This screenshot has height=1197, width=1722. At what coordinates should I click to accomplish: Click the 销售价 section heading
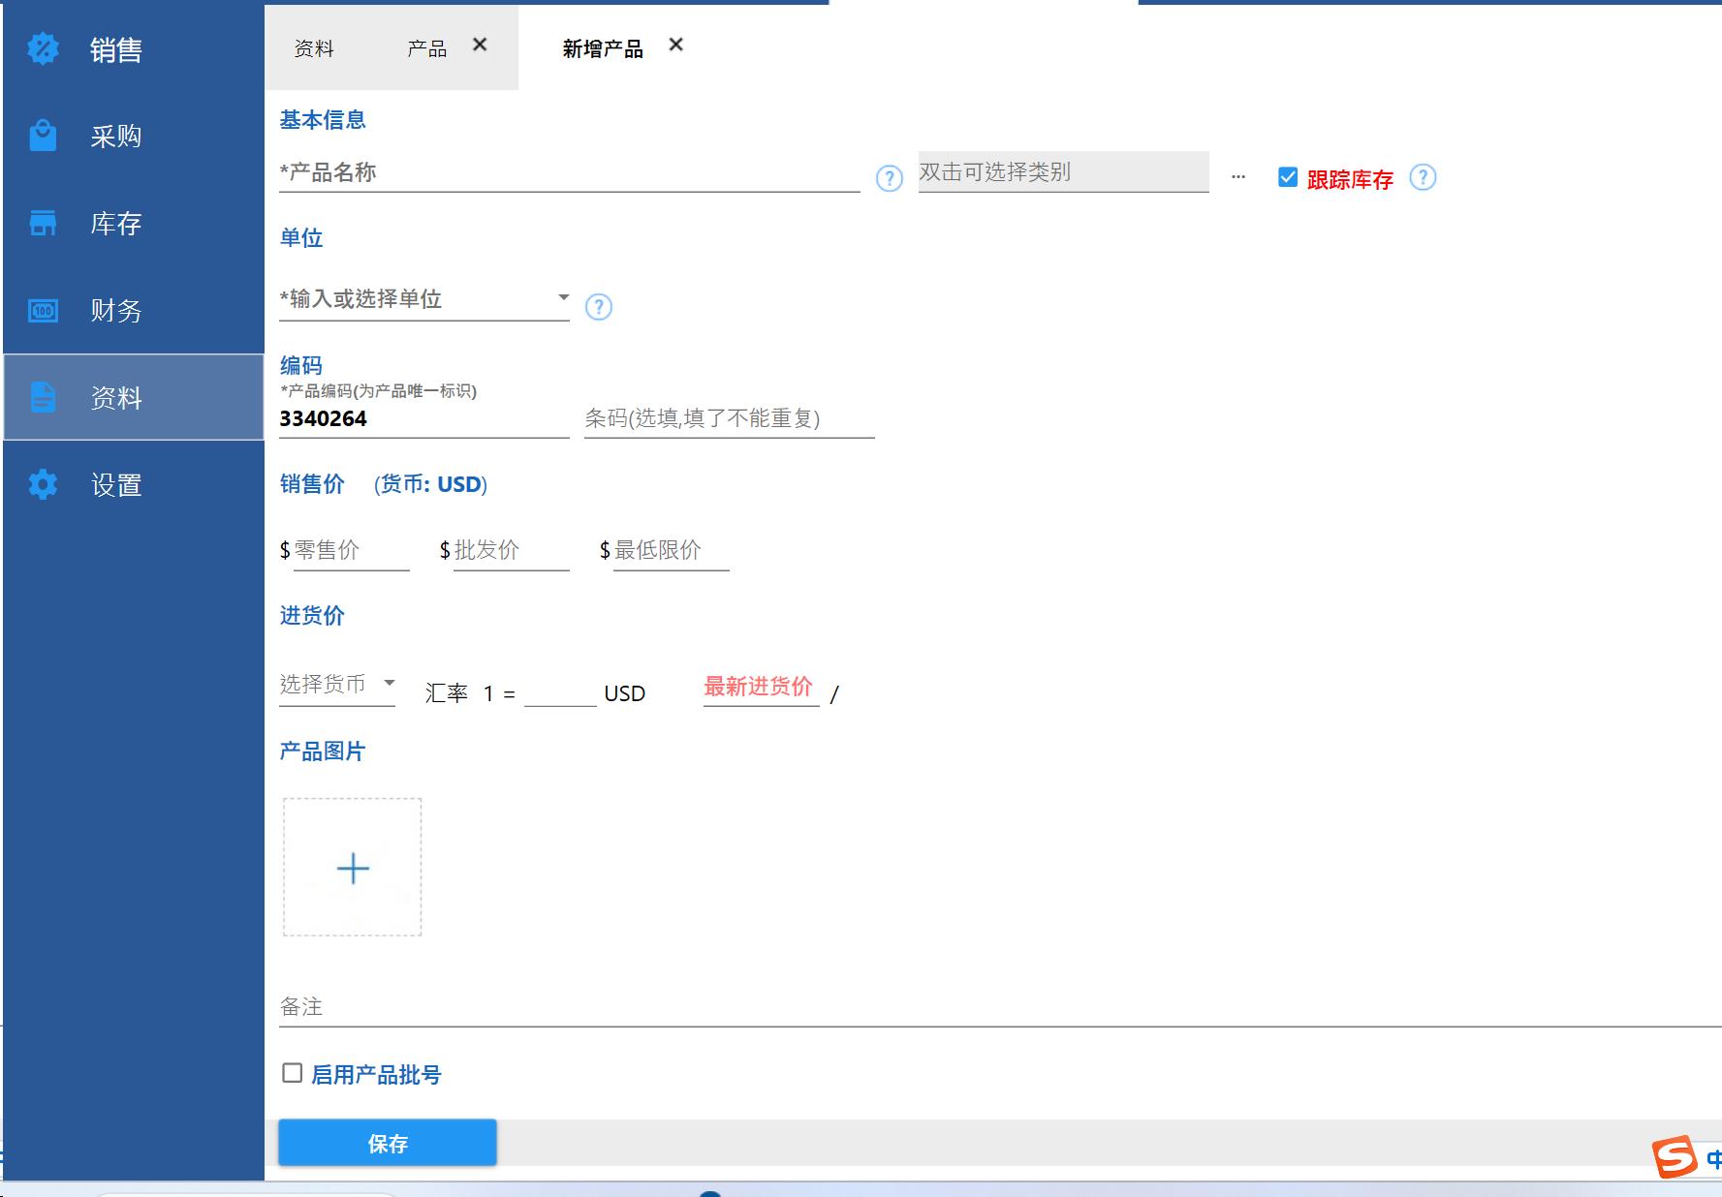[x=312, y=484]
